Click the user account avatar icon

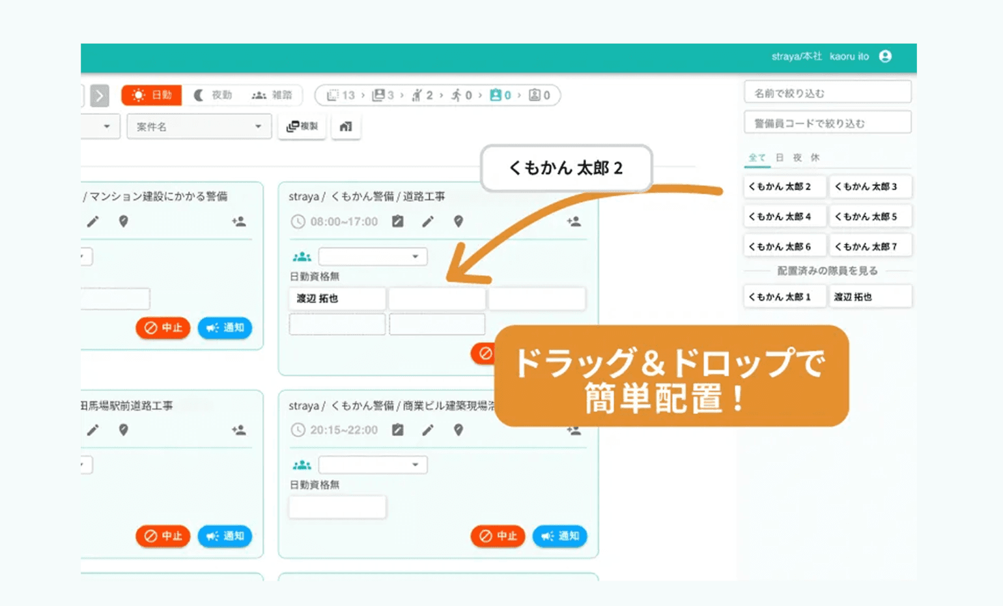click(885, 57)
